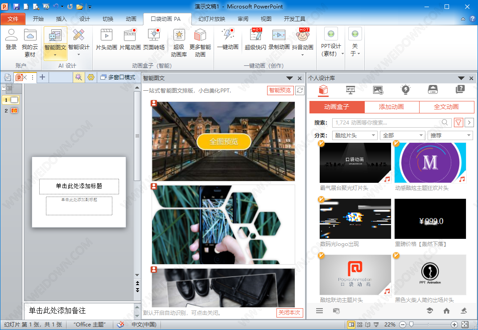The image size is (478, 330).
Task: Click the print preview icon in quick access toolbar
Action: point(36,6)
